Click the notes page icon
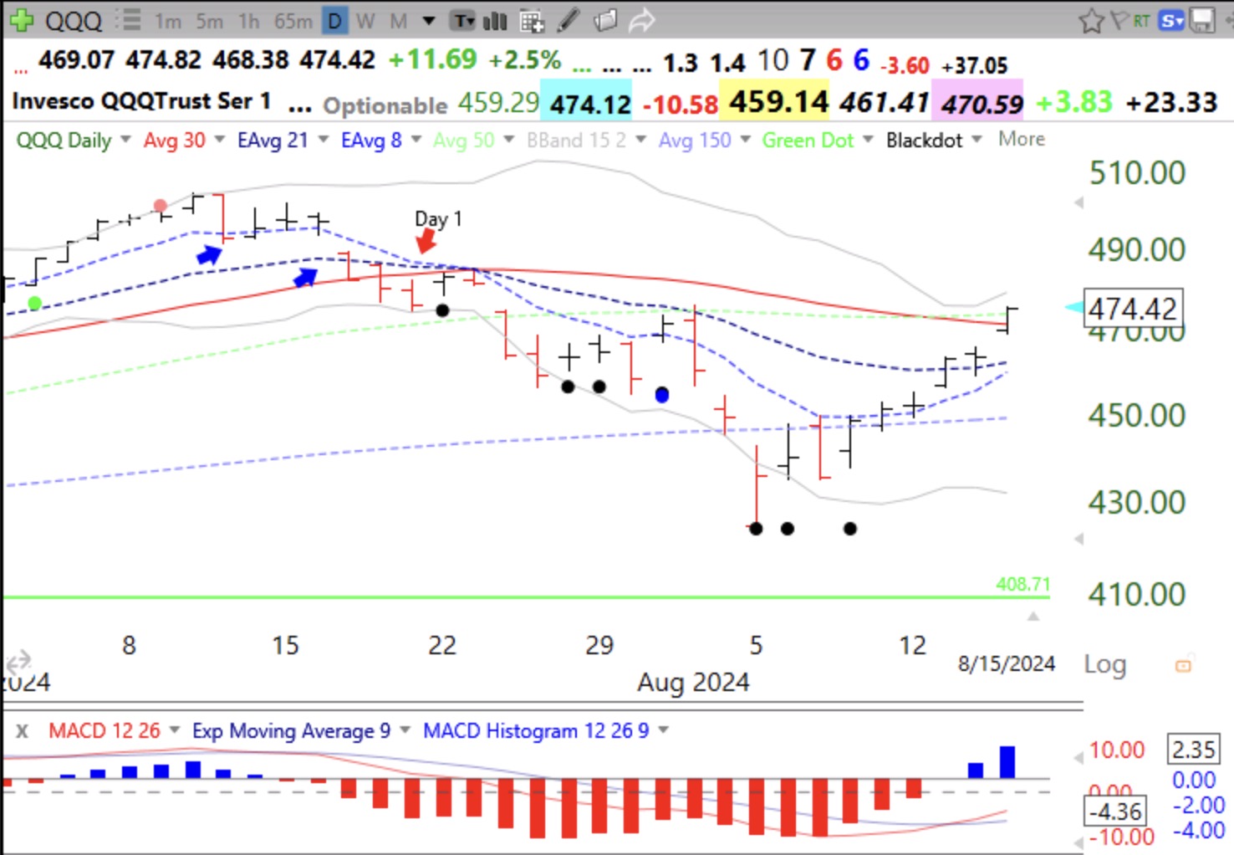Viewport: 1234px width, 855px height. coord(605,20)
